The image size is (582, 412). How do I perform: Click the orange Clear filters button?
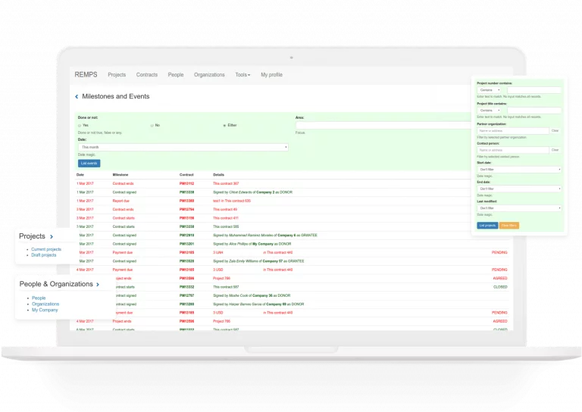(509, 226)
